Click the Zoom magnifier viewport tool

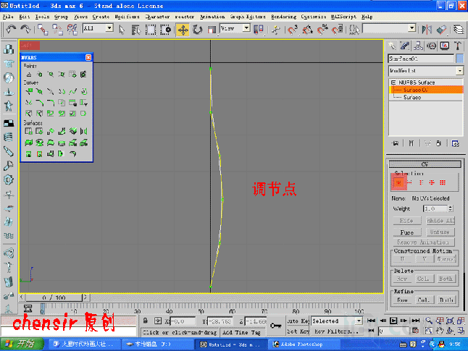(x=429, y=321)
